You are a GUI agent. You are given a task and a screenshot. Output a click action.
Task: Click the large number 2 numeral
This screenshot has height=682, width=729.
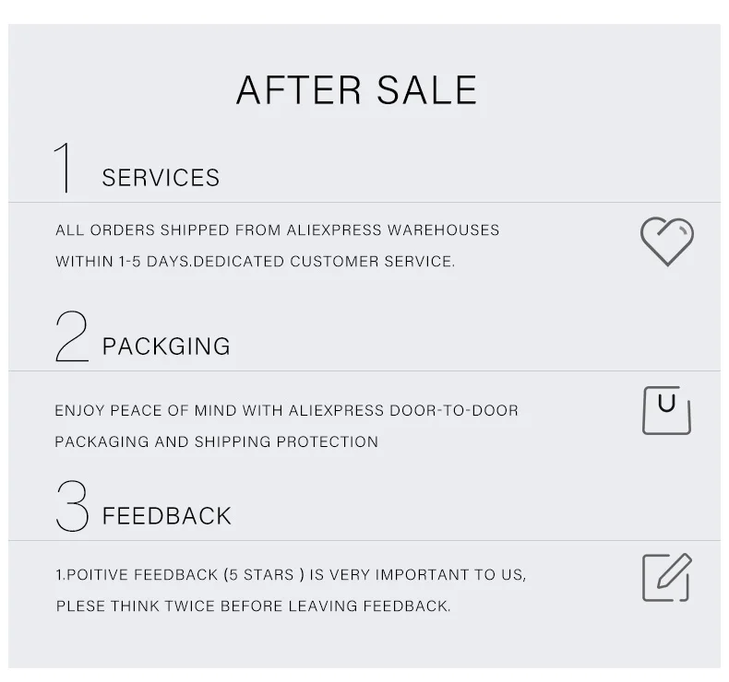[72, 336]
